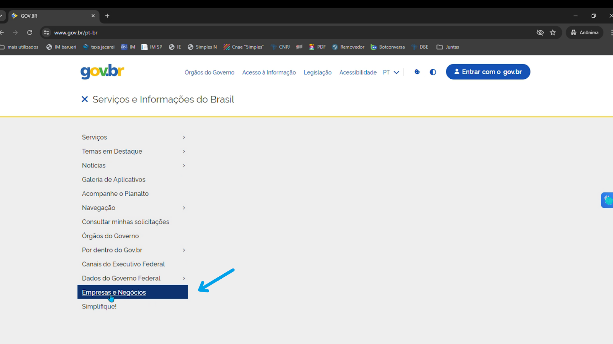Image resolution: width=613 pixels, height=344 pixels.
Task: Open the unlabeled bookmark after CNPJ
Action: click(299, 47)
